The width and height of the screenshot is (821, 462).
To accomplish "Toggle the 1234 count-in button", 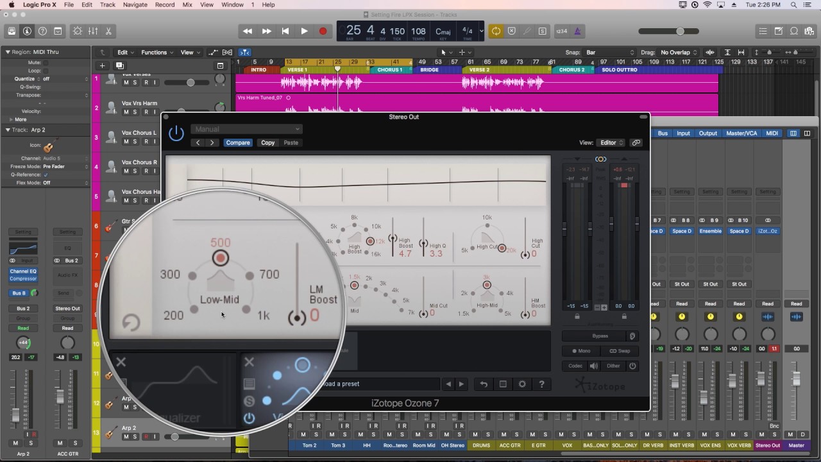I will tap(561, 31).
